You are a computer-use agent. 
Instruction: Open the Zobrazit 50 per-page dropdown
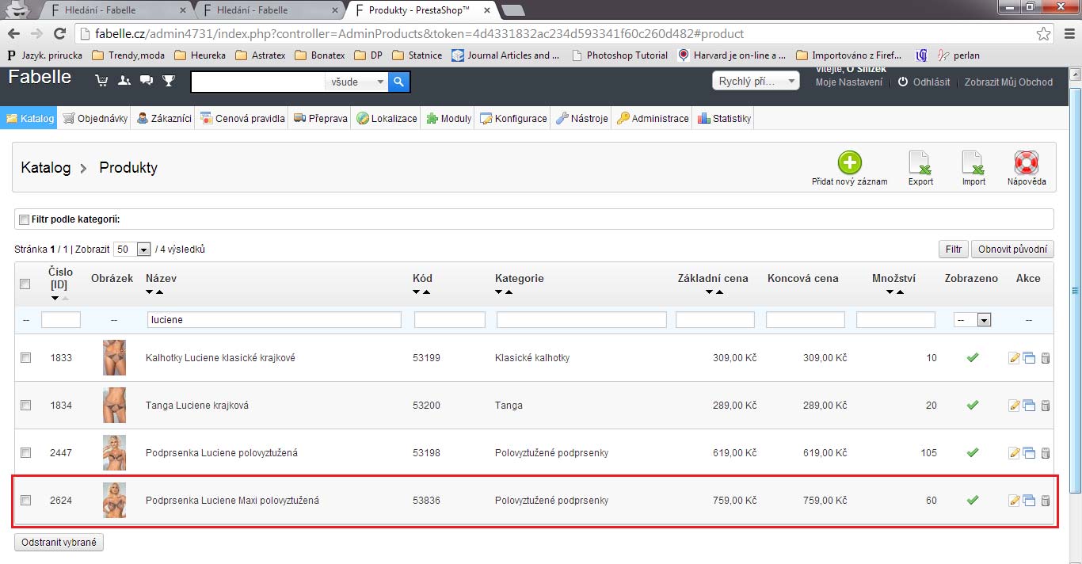[132, 250]
